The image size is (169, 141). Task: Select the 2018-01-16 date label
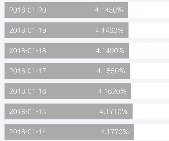click(27, 91)
